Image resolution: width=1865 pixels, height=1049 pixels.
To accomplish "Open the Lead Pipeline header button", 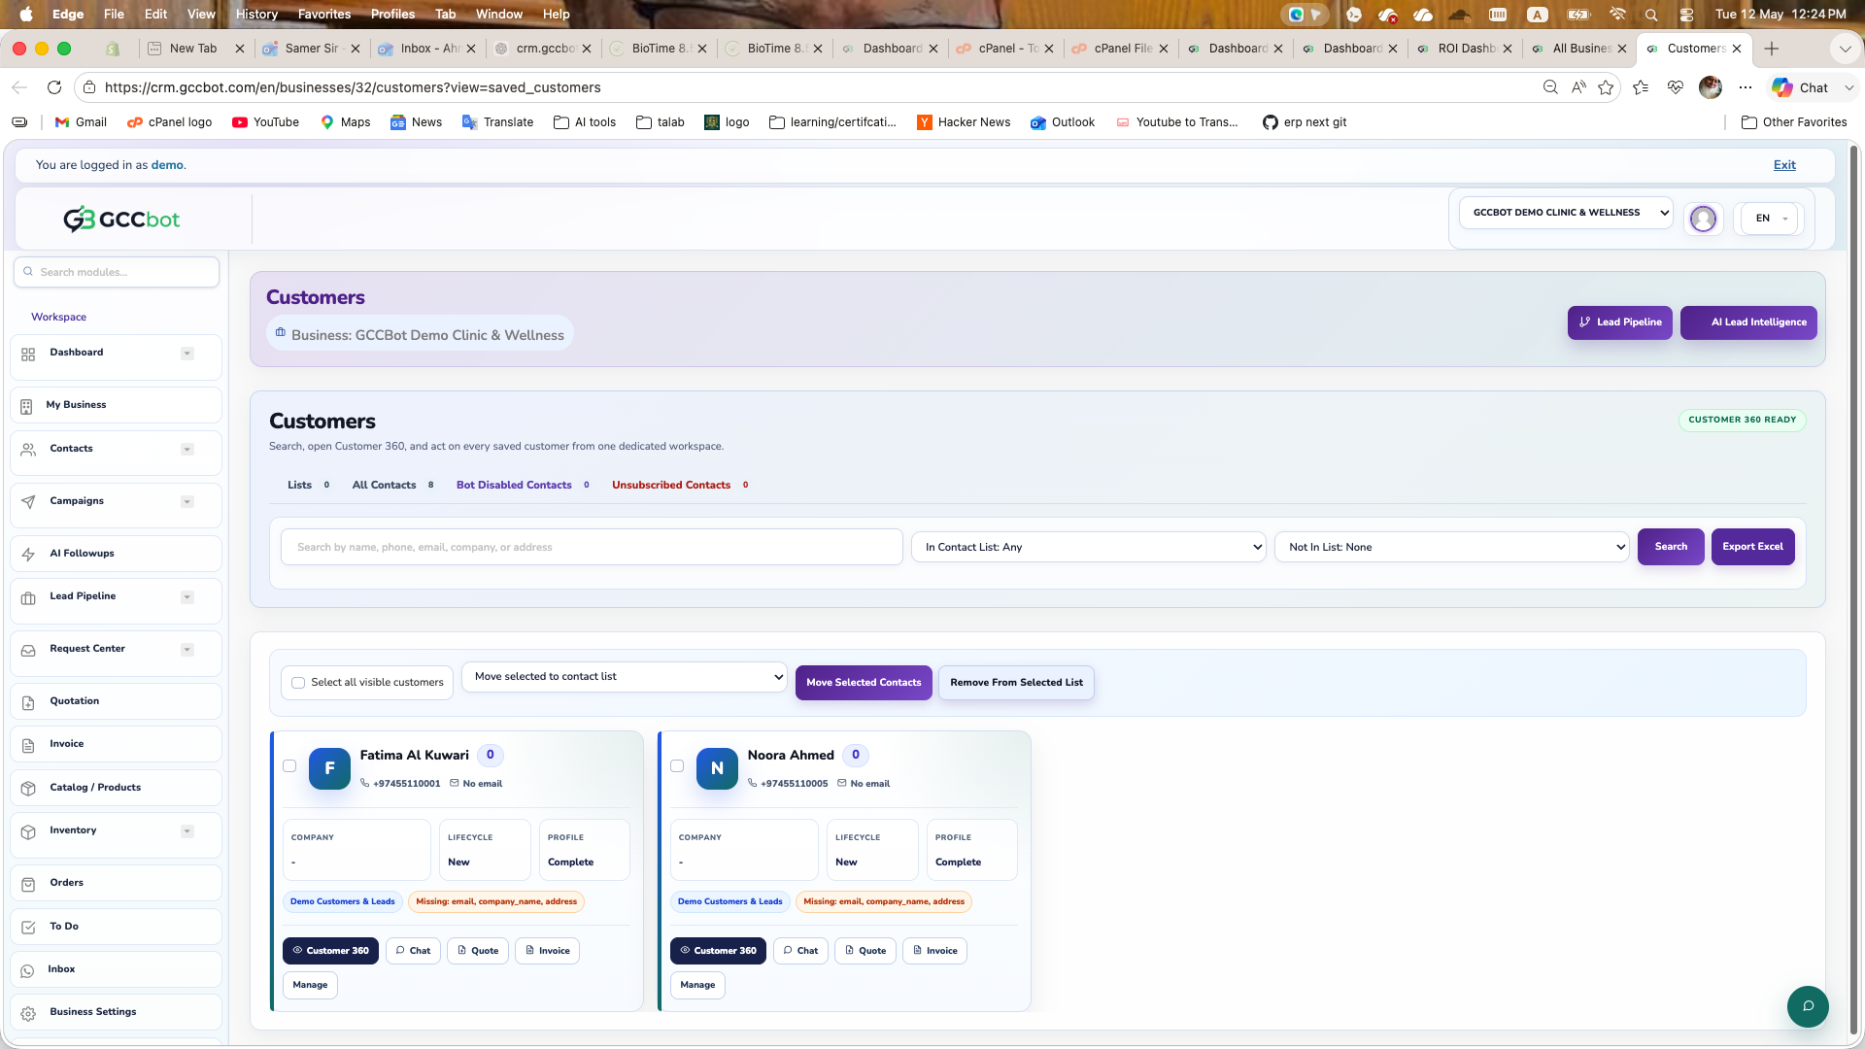I will click(1619, 323).
